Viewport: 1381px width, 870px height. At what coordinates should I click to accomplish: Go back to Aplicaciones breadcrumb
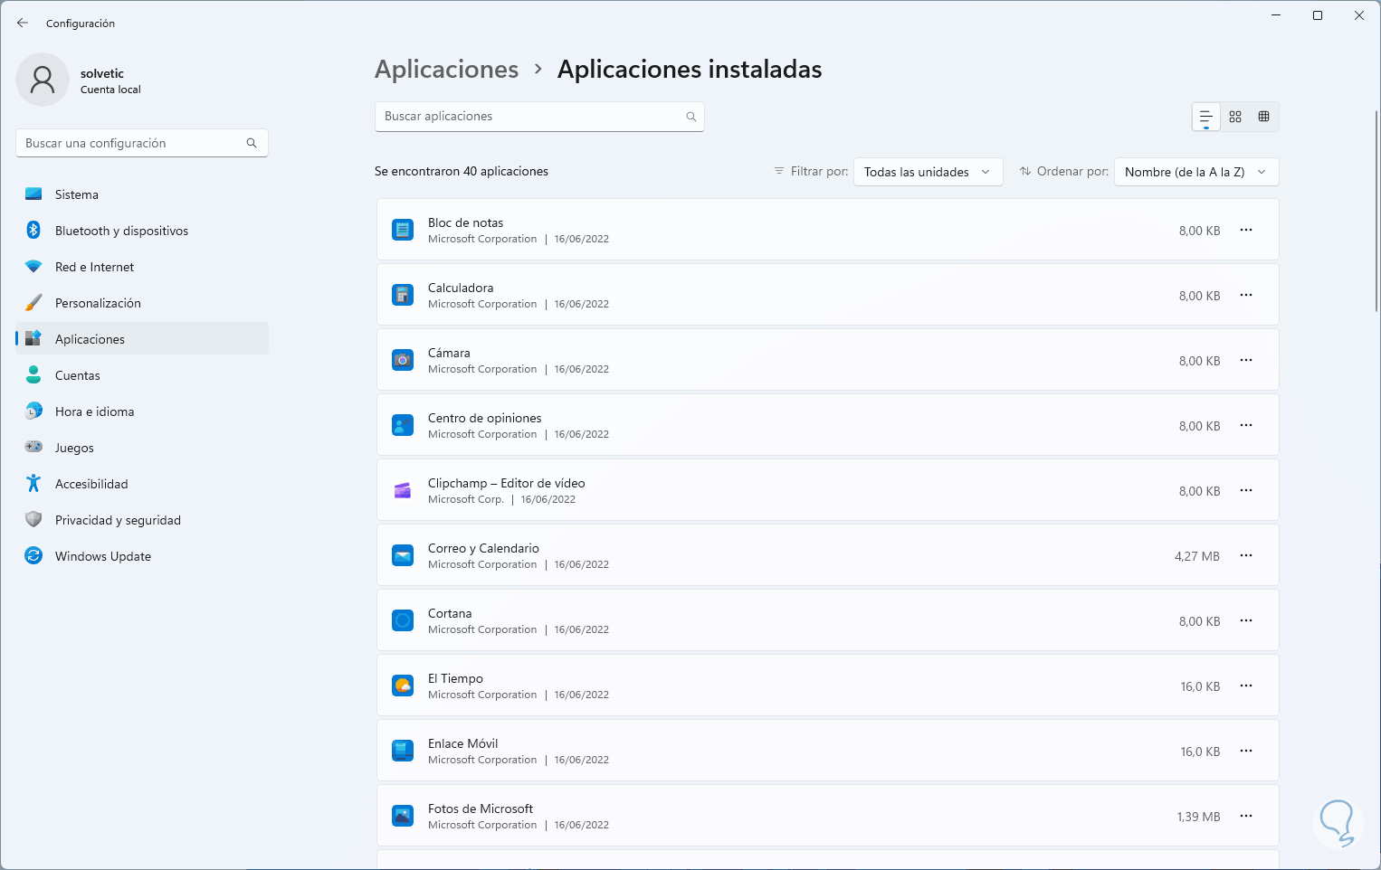coord(447,70)
